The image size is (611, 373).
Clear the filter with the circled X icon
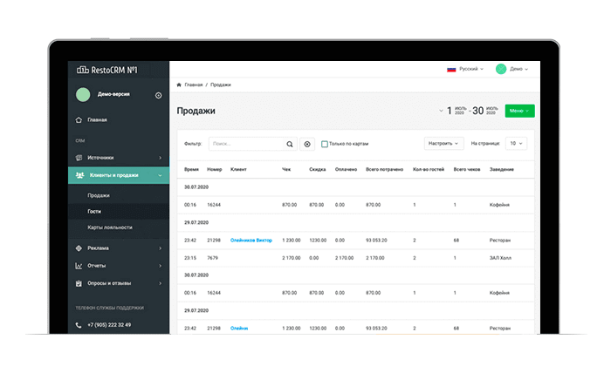[x=306, y=144]
